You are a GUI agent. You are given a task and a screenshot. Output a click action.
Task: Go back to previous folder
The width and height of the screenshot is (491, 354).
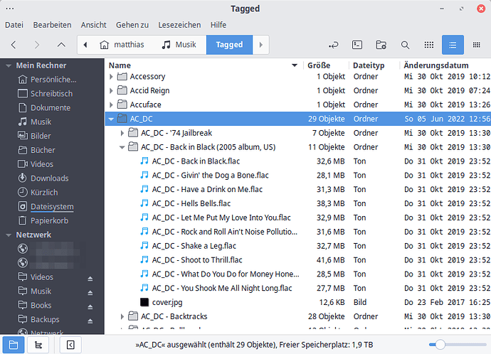point(14,45)
